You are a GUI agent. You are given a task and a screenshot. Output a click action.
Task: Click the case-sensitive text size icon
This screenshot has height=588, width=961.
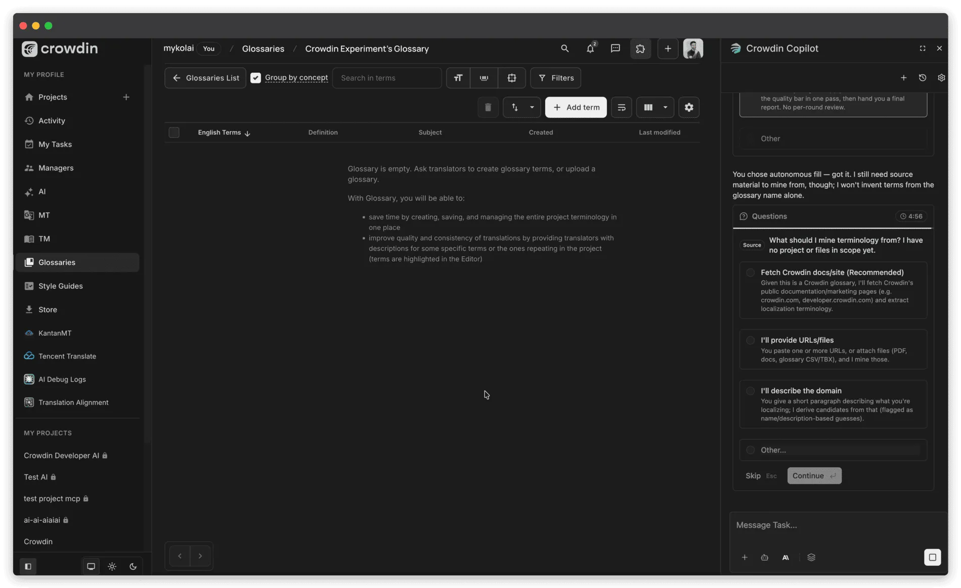pos(458,78)
